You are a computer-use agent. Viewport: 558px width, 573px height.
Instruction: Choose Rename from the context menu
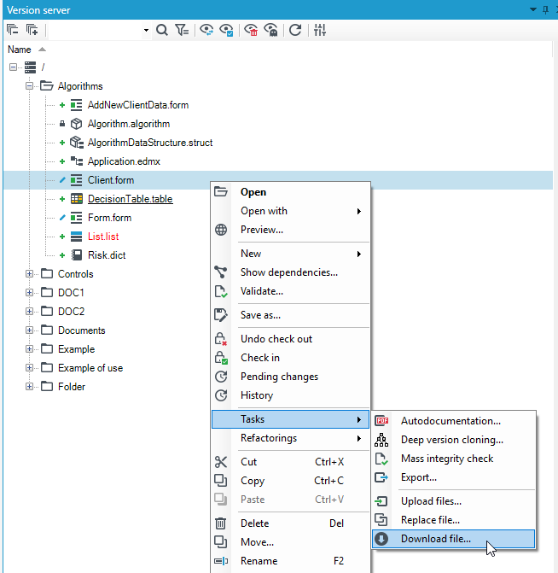291,561
